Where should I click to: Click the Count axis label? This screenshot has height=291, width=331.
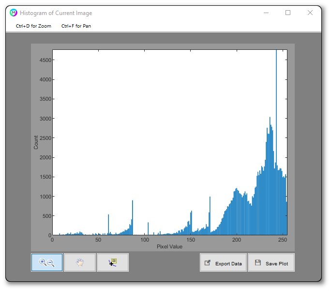(x=36, y=142)
